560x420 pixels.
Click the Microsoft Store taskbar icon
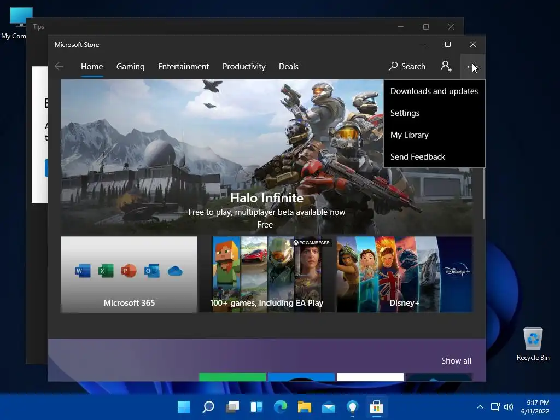376,407
